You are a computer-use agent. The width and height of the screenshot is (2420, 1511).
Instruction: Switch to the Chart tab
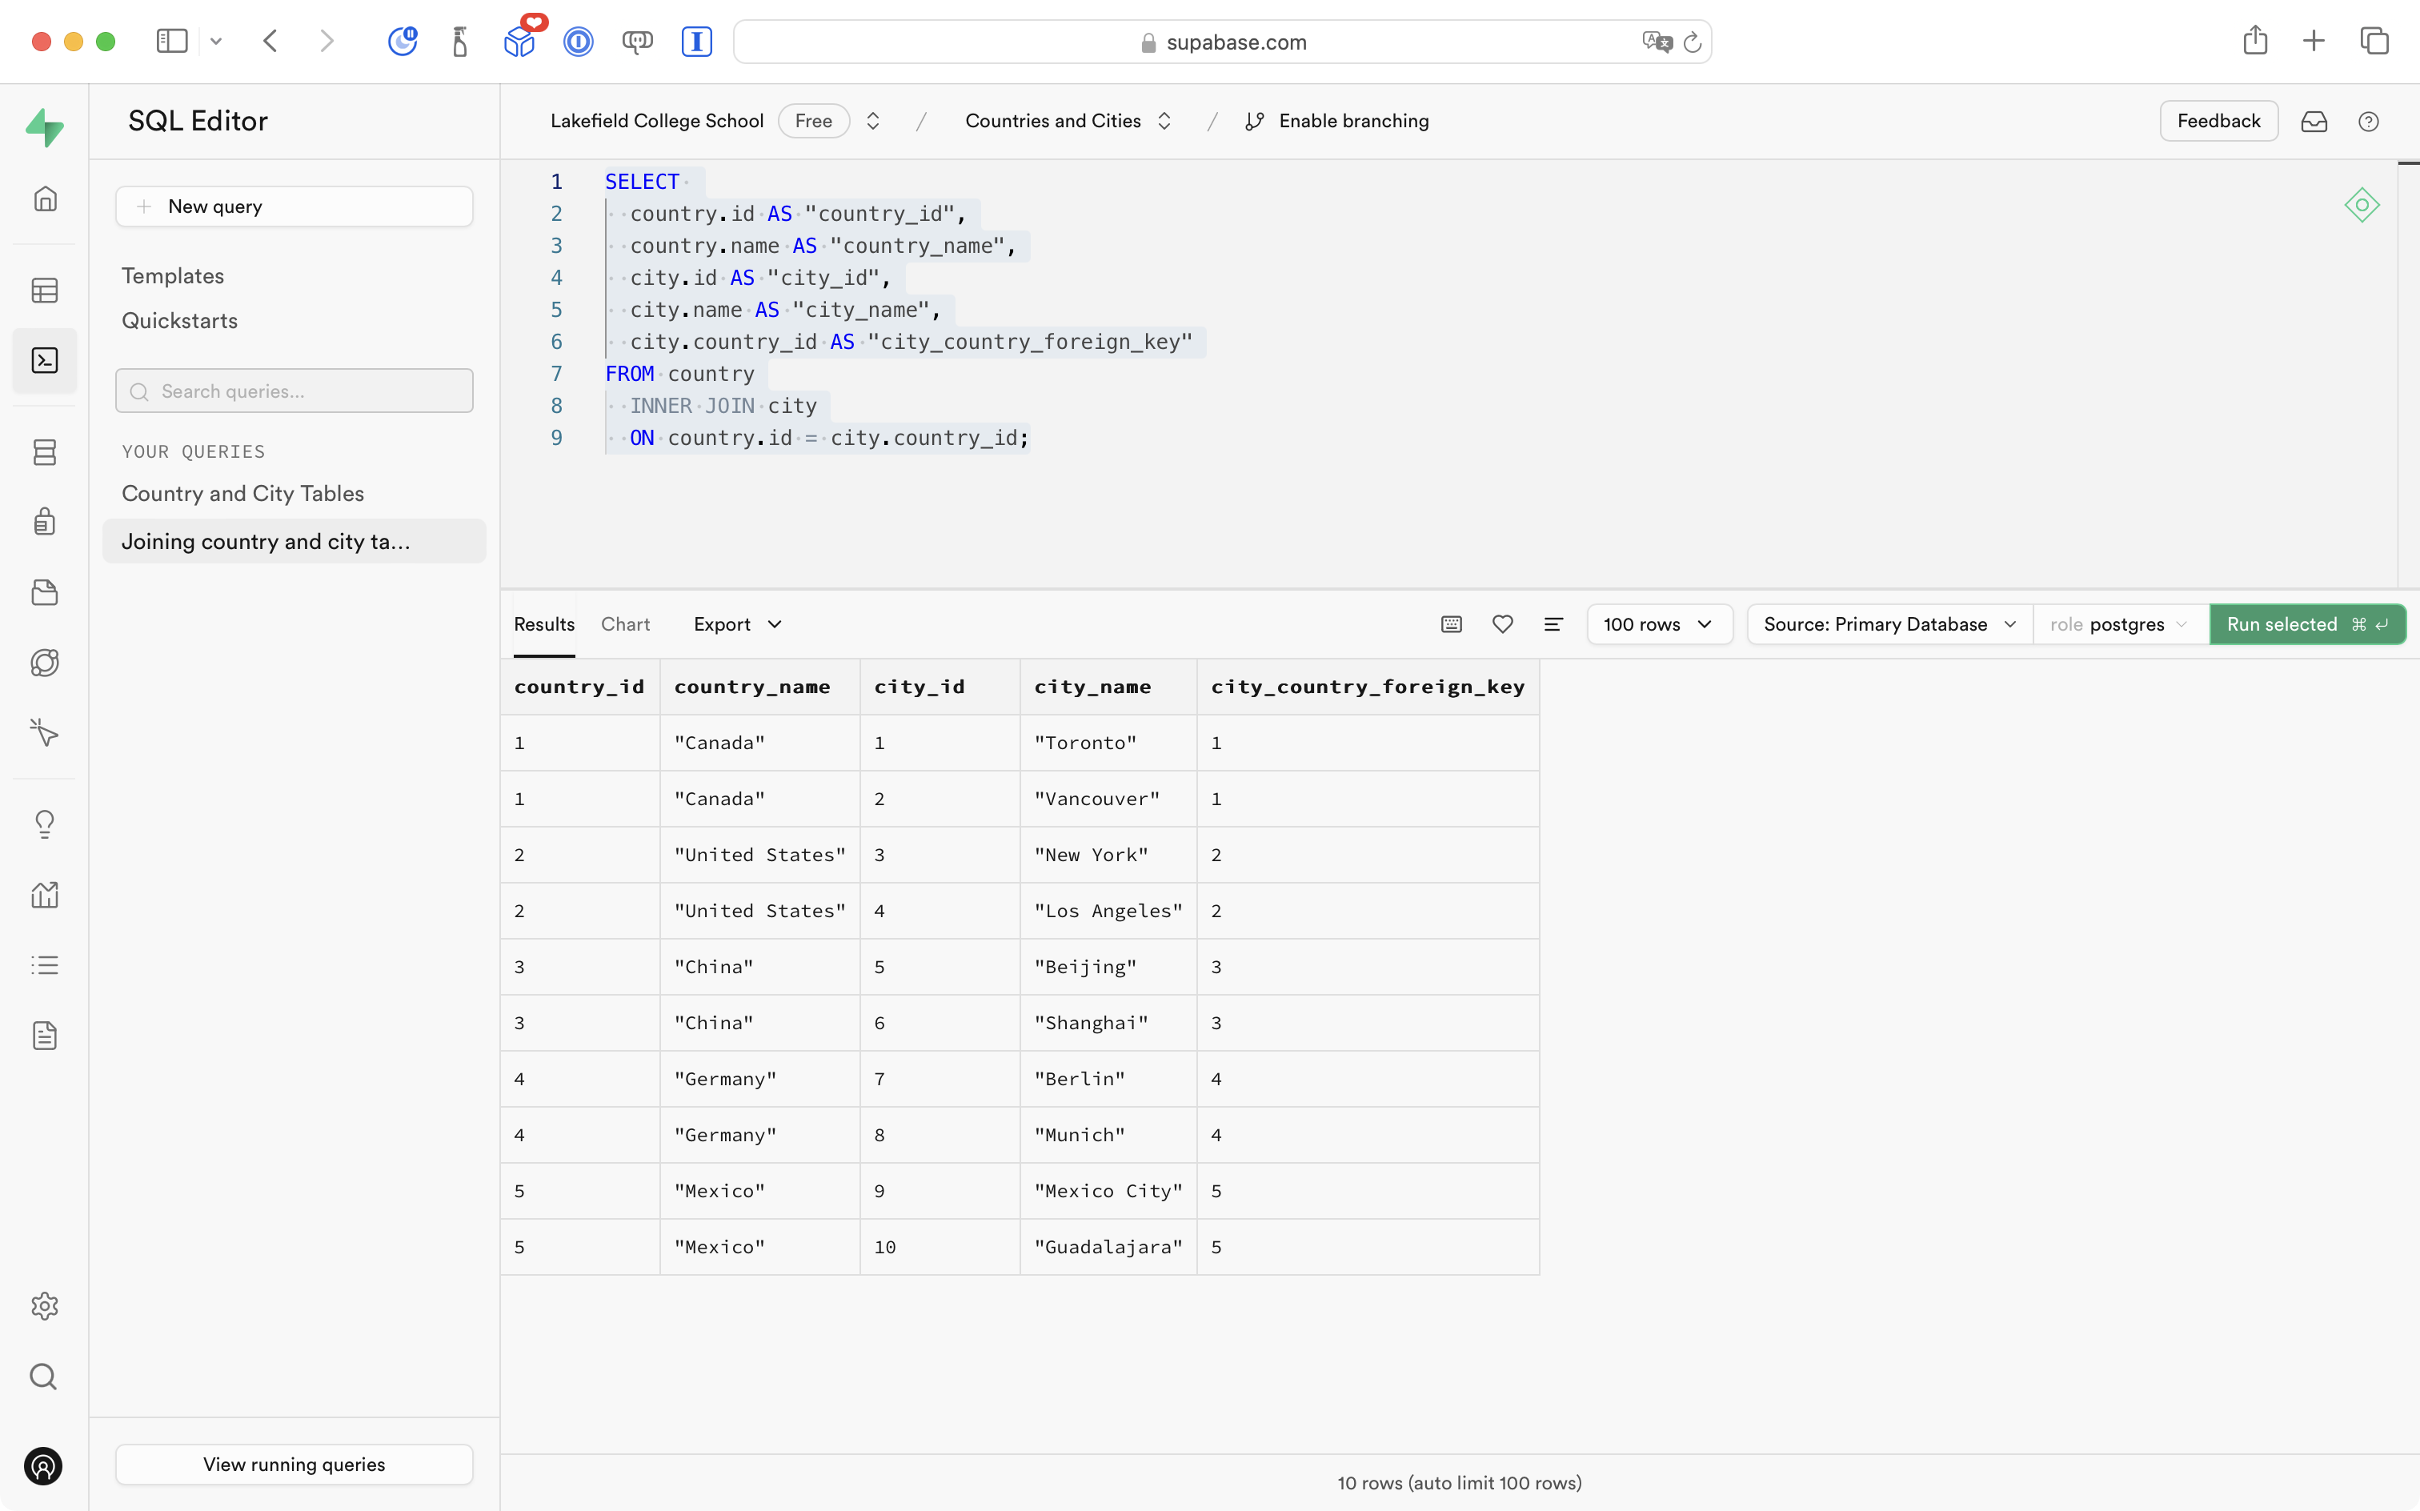(x=626, y=624)
